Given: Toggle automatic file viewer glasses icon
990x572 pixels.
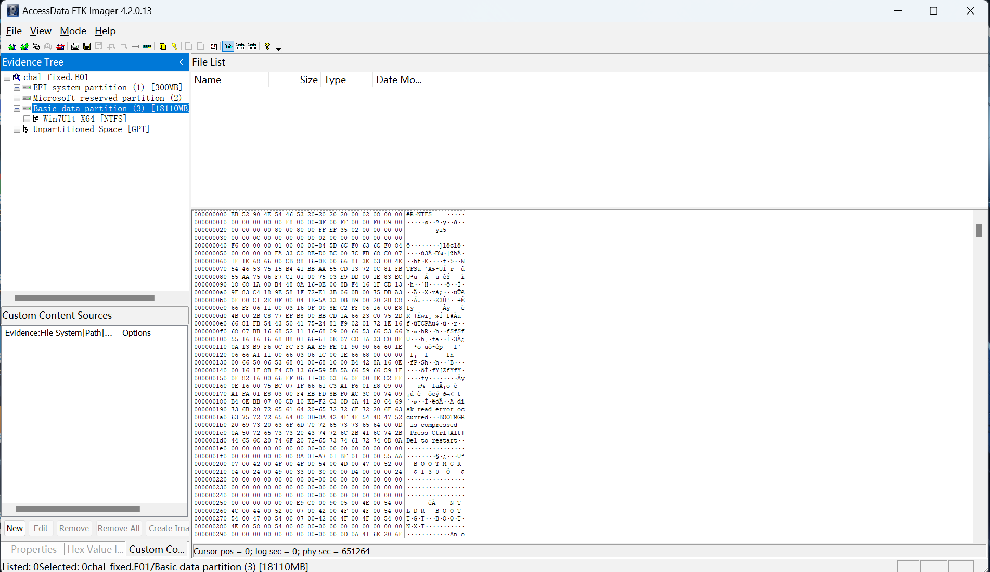Looking at the screenshot, I should click(228, 47).
